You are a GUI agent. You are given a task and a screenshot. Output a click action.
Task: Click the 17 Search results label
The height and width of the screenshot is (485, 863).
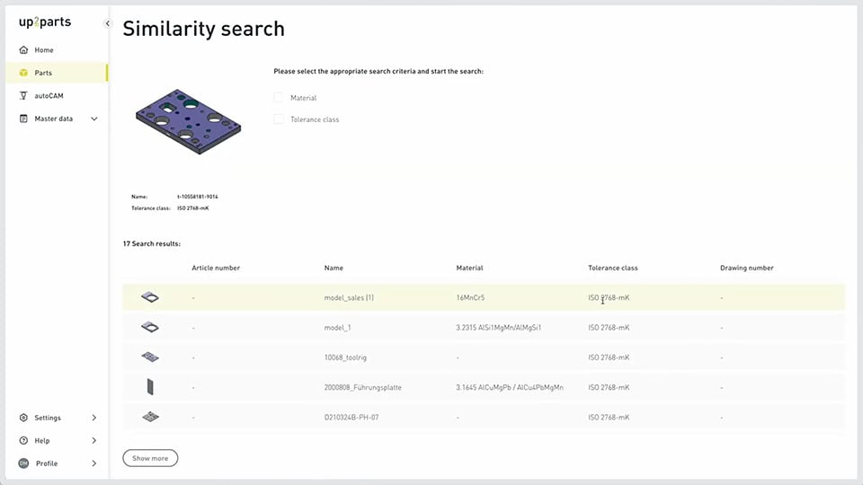click(151, 243)
